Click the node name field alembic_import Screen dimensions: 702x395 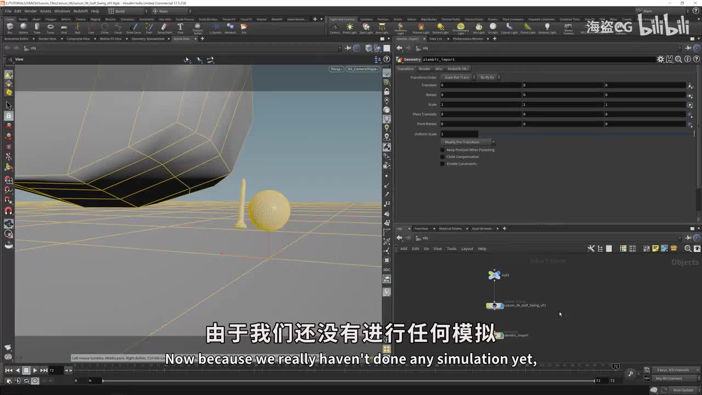(540, 59)
